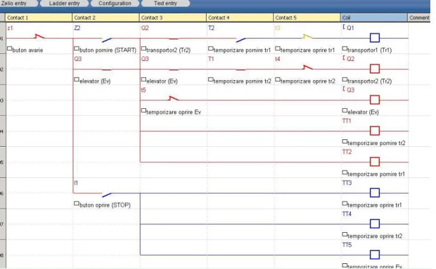Click the TT2 coil square symbol
Screen dimensions: 436x269
tap(374, 162)
